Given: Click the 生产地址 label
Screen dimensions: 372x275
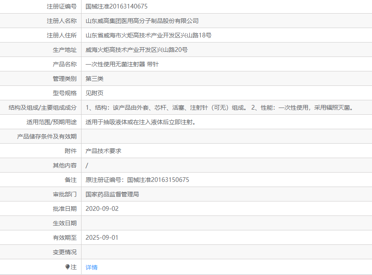Looking at the screenshot, I should point(65,50).
